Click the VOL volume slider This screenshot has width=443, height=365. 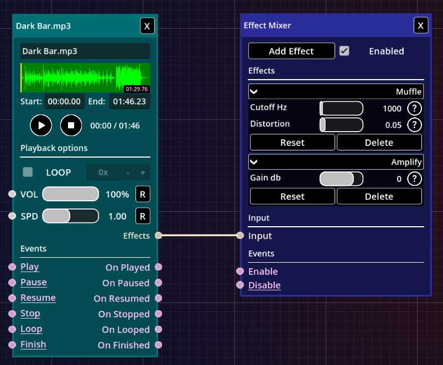pos(70,194)
